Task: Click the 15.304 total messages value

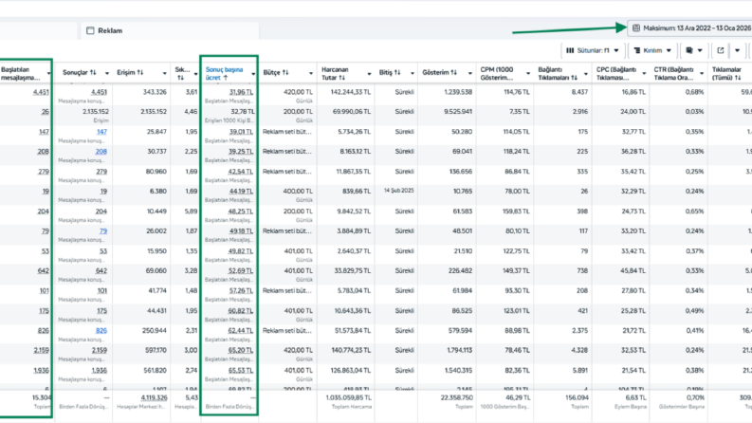Action: click(x=41, y=397)
